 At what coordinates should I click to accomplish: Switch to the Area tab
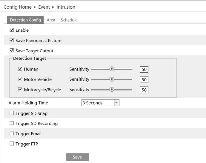[x=51, y=20]
